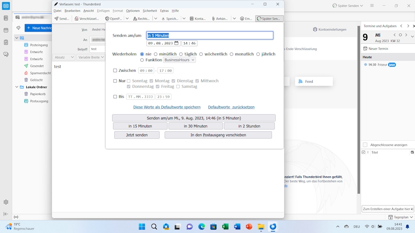Click the Senden am/um text field
The height and width of the screenshot is (233, 415).
210,35
